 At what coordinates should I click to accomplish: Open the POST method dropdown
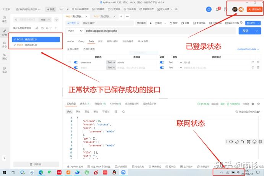(x=75, y=31)
